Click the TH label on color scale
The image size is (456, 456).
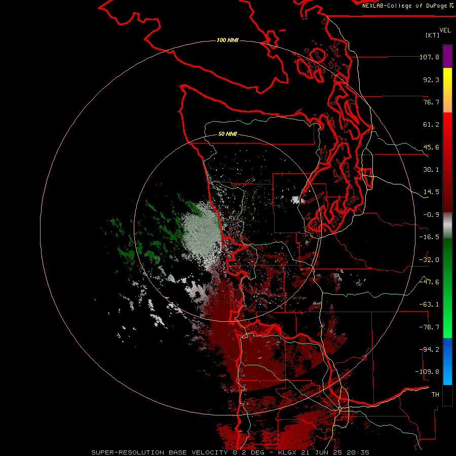pyautogui.click(x=435, y=395)
